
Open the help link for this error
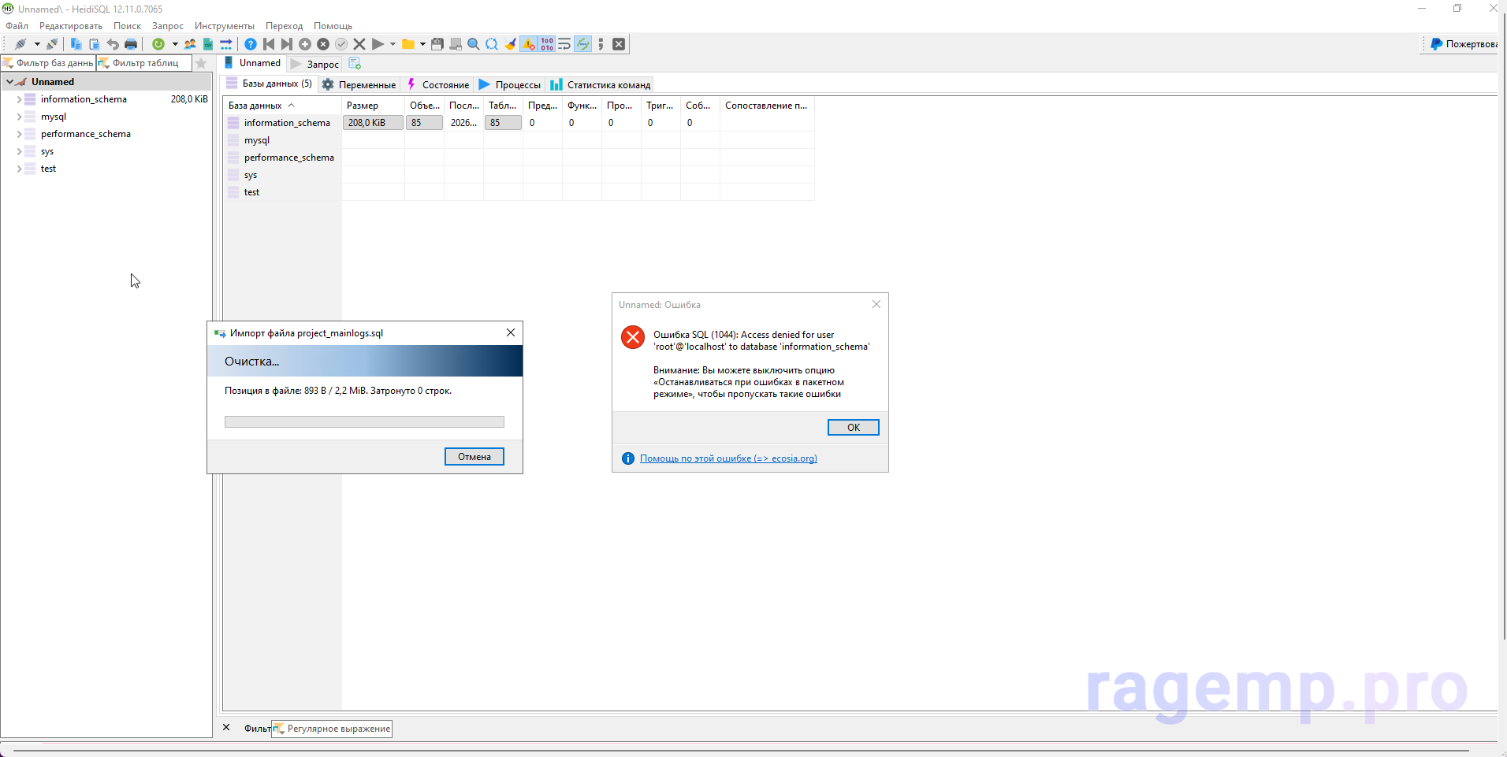coord(727,458)
